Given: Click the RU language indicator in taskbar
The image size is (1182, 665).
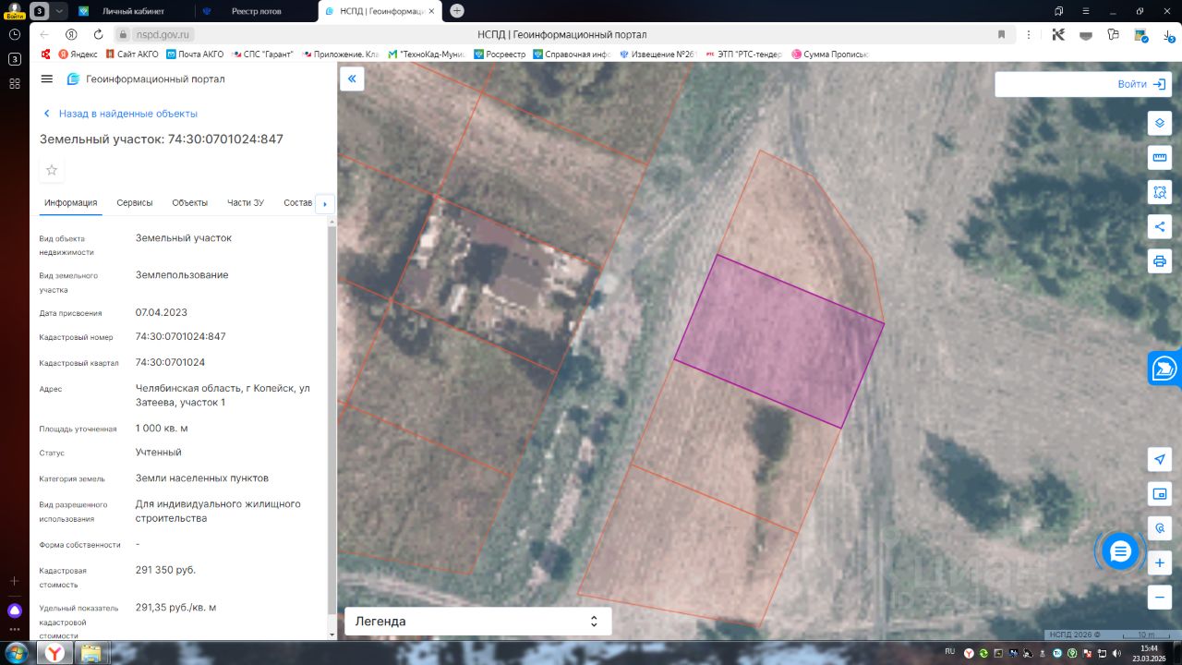Looking at the screenshot, I should click(x=950, y=652).
